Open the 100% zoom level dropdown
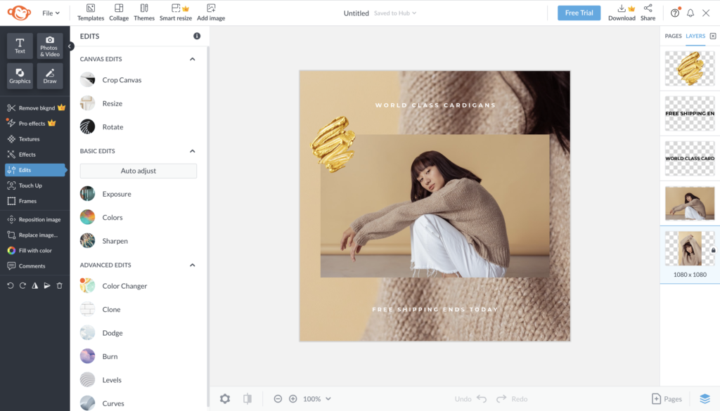The width and height of the screenshot is (720, 411). [x=317, y=399]
